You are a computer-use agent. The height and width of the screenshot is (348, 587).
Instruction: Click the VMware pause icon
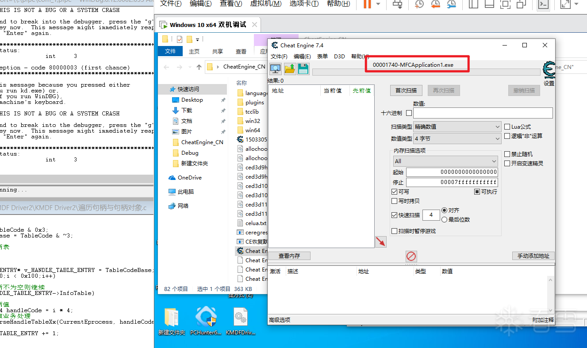coord(367,4)
